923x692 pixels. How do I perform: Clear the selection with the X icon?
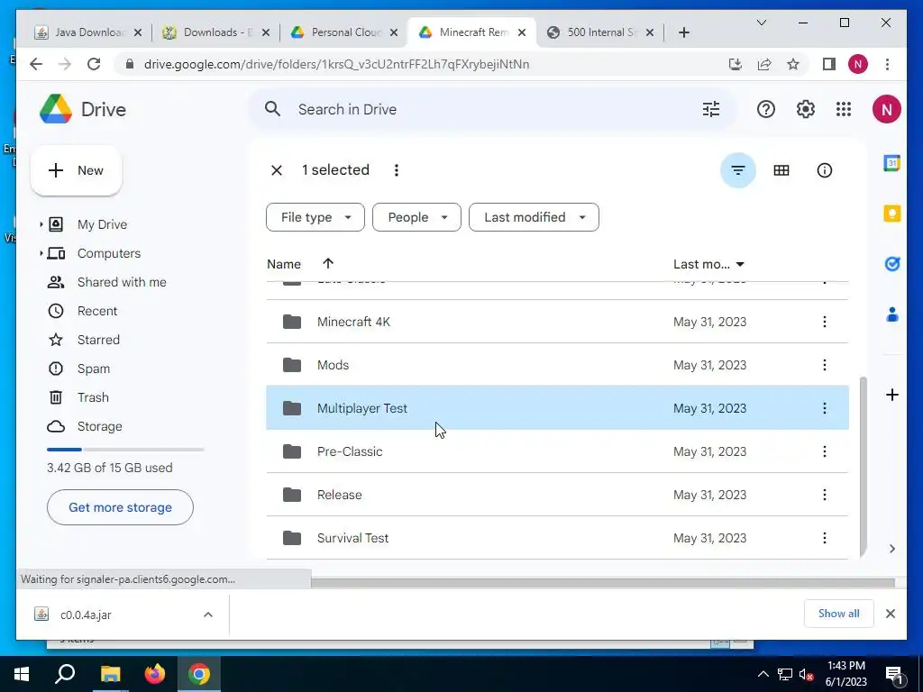[x=276, y=170]
